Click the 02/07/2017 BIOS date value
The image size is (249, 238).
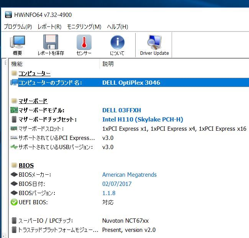pyautogui.click(x=117, y=184)
